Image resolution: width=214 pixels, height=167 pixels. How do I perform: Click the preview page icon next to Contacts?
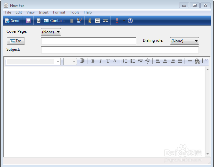[38, 21]
